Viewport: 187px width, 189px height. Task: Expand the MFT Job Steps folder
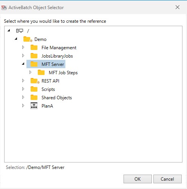point(30,72)
